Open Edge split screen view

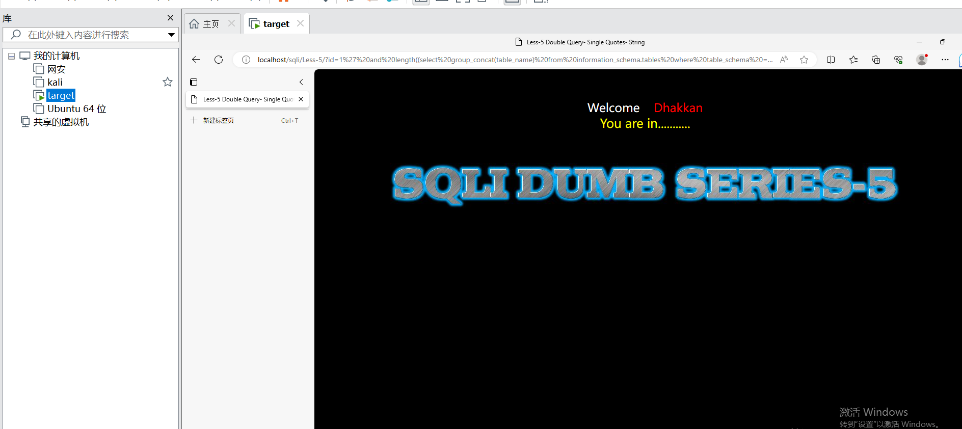[x=831, y=60]
